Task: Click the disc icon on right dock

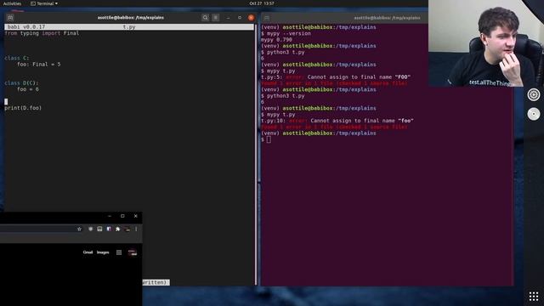Action: pos(534,114)
